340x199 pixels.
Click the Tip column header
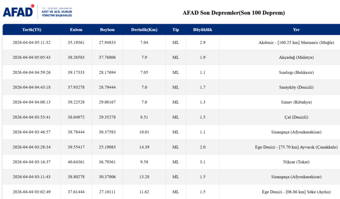[x=176, y=30]
